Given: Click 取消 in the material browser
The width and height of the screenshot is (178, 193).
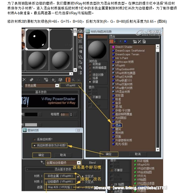Looking at the screenshot, I should [x=138, y=154].
